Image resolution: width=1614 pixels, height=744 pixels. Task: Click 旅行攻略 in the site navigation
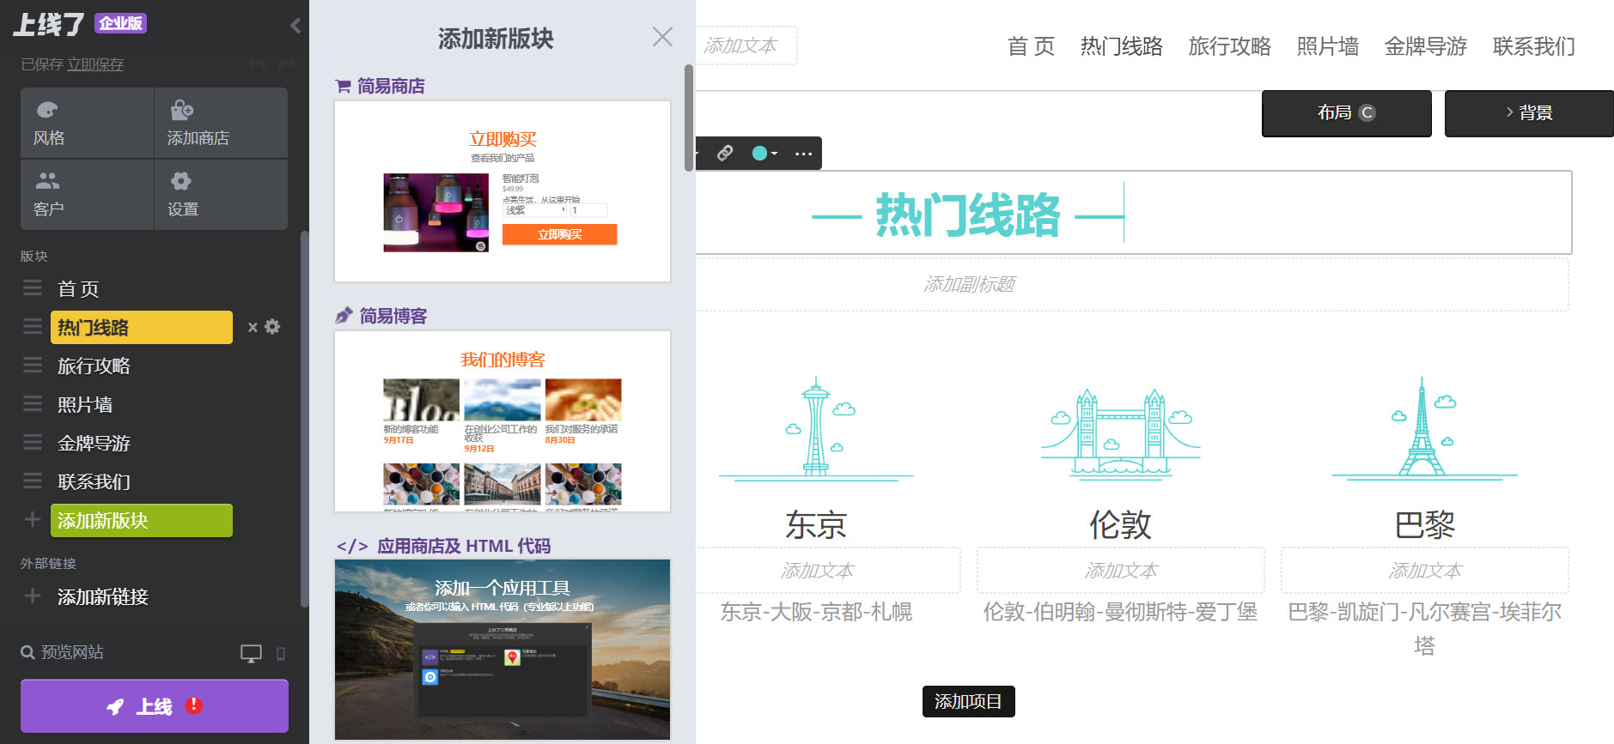point(1230,46)
